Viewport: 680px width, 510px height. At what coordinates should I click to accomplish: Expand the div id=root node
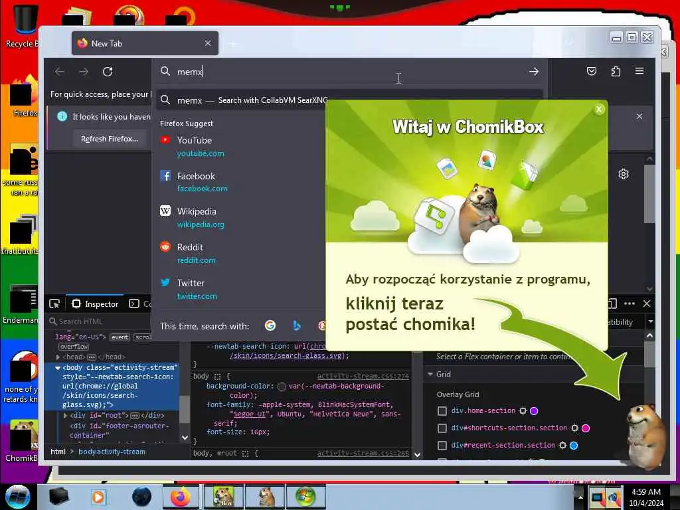point(66,415)
